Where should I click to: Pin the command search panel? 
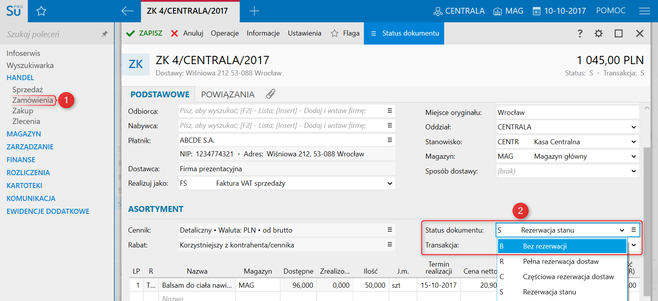104,34
